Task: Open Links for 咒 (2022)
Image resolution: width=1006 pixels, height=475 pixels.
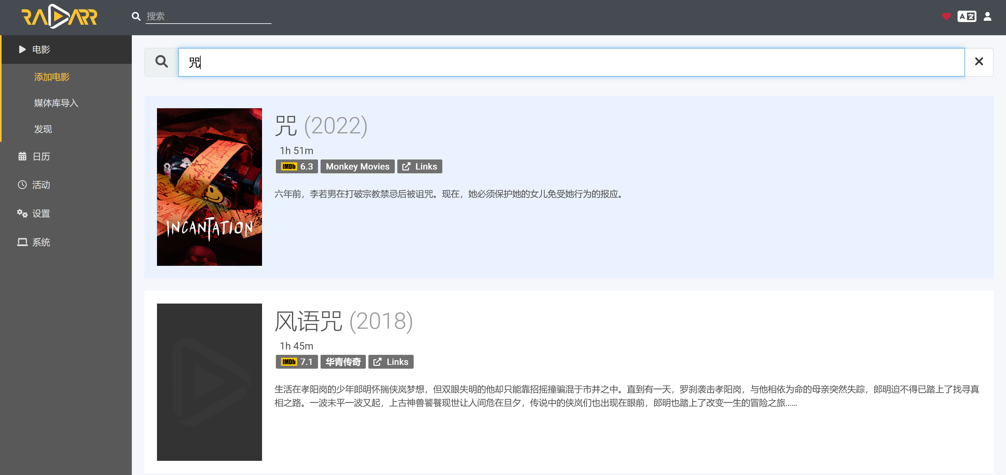Action: 419,167
